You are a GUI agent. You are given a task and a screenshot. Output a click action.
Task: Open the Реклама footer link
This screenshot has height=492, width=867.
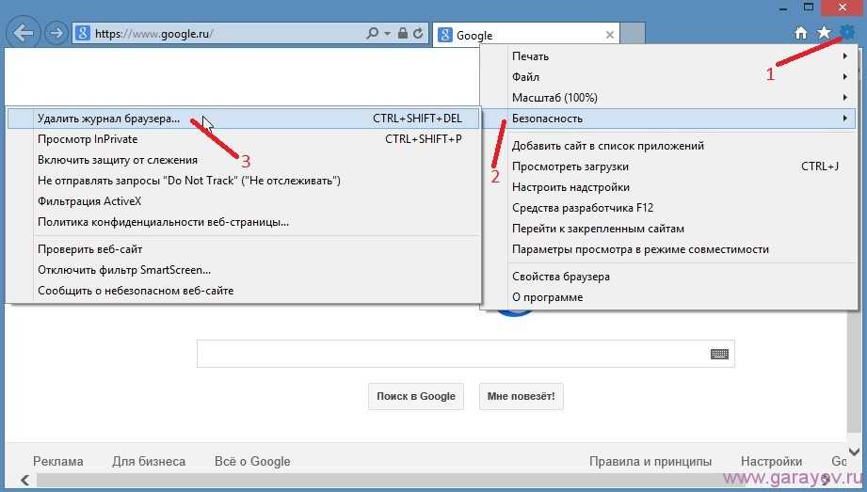pos(58,461)
